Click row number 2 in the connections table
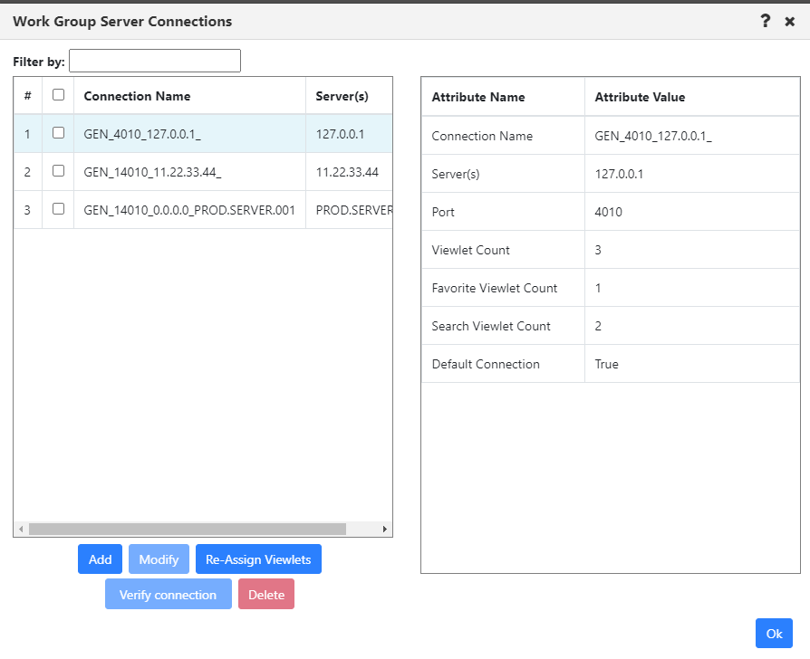The image size is (810, 659). (27, 172)
